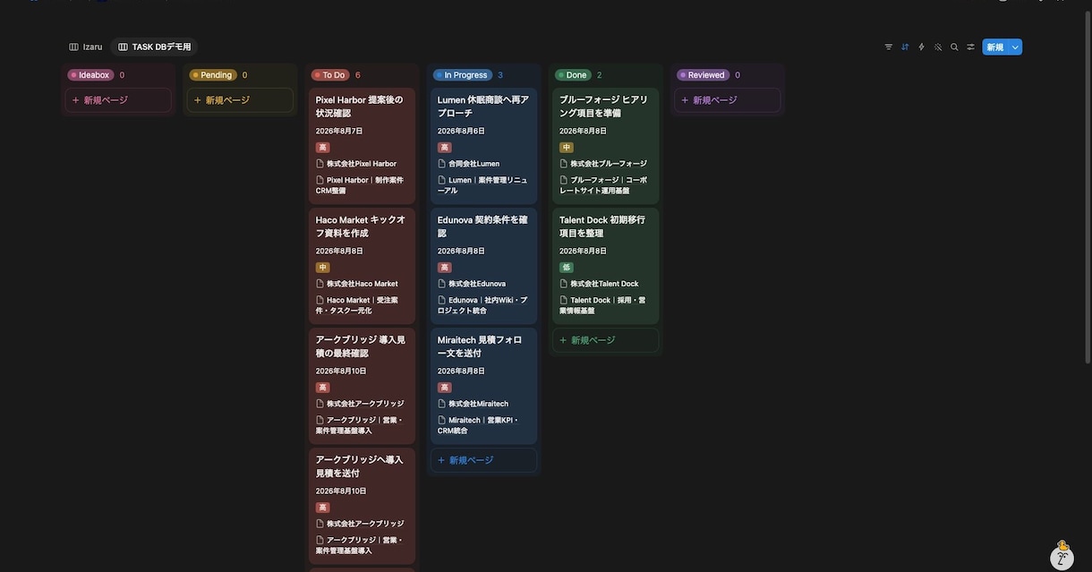1092x572 pixels.
Task: Click the To Do count 6
Action: [358, 75]
